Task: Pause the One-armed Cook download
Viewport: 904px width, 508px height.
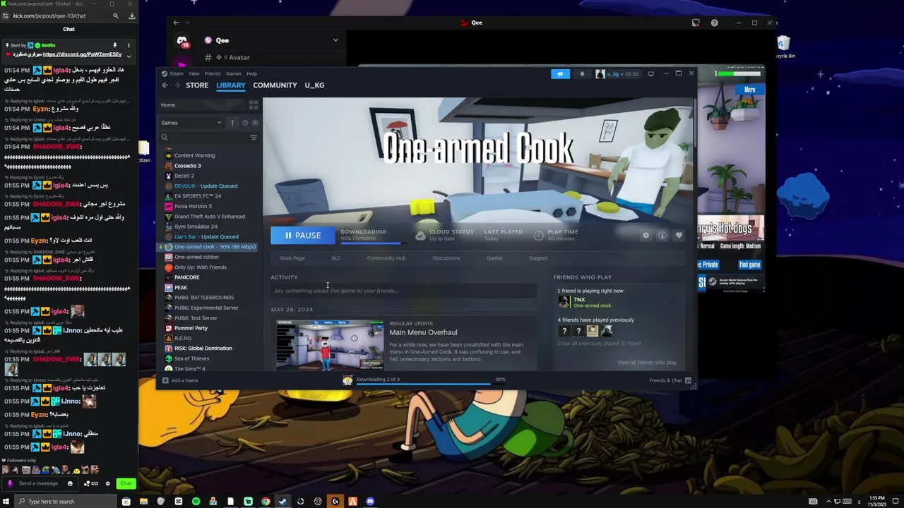Action: (x=302, y=236)
